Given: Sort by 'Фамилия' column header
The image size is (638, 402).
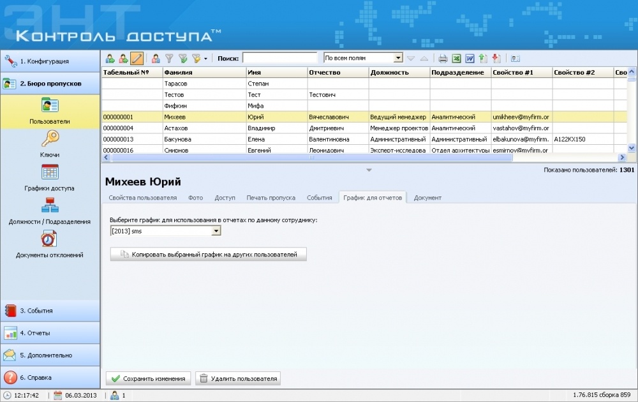Looking at the screenshot, I should (x=205, y=73).
